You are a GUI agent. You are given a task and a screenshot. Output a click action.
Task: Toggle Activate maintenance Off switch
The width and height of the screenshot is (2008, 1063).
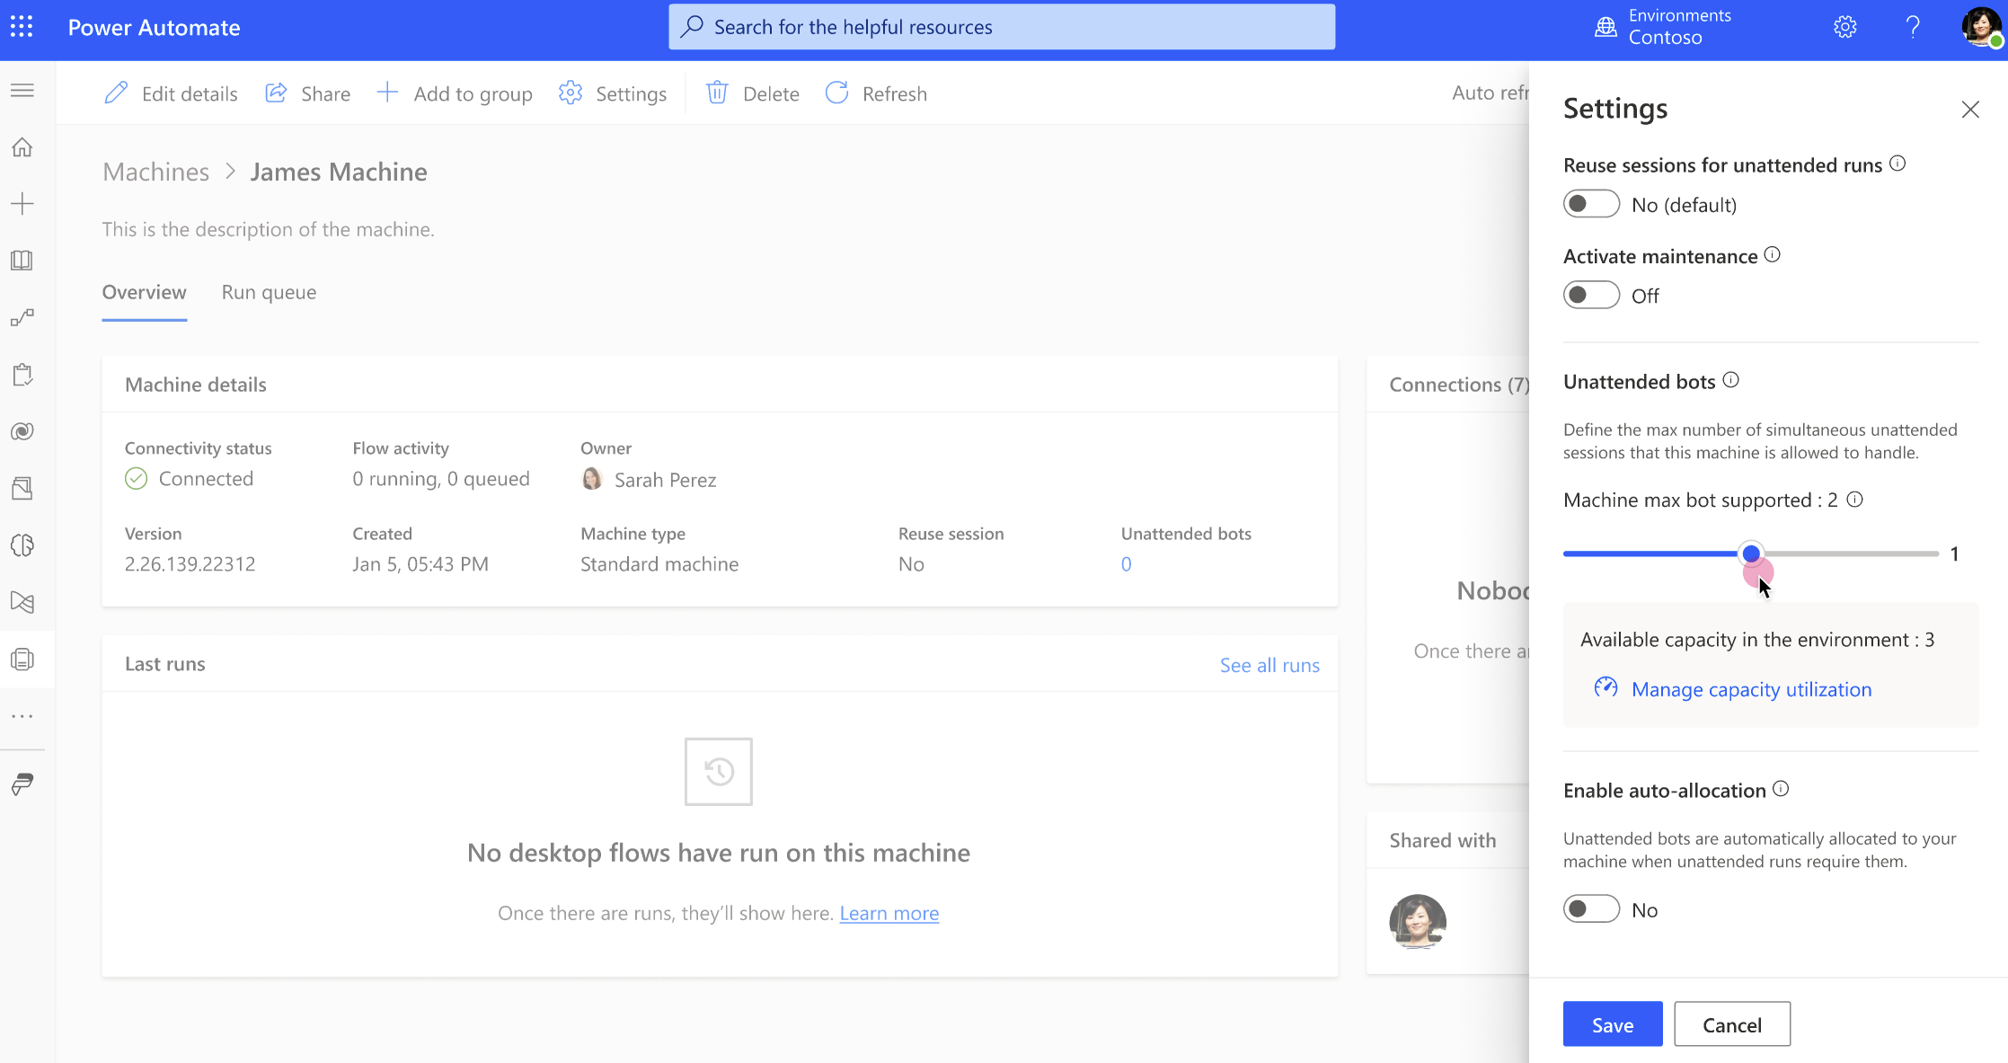click(1591, 295)
